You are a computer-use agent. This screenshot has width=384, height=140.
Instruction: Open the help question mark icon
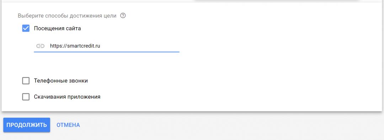[123, 16]
